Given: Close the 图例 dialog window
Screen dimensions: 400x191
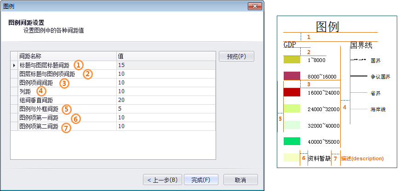Looking at the screenshot, I should (254, 6).
